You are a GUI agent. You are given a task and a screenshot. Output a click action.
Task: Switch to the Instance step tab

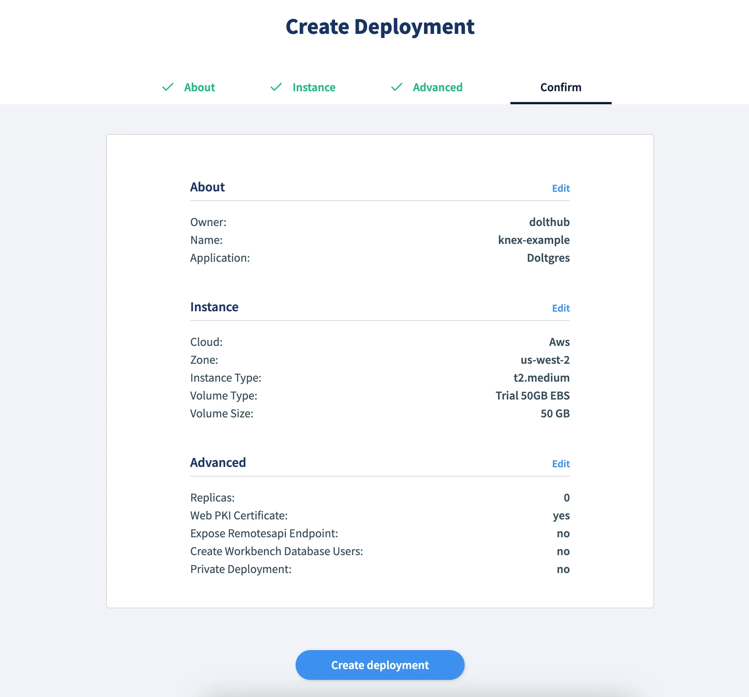(313, 87)
